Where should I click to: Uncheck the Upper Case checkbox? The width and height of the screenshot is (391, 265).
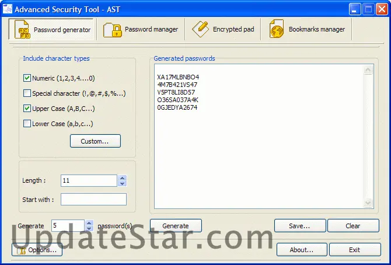tap(27, 109)
